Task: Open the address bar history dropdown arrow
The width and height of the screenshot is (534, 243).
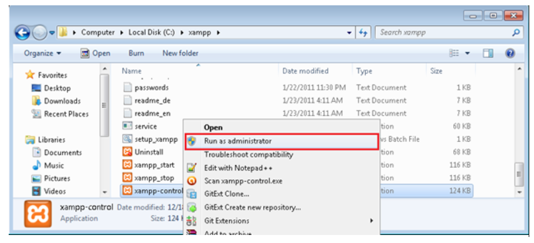Action: point(348,33)
